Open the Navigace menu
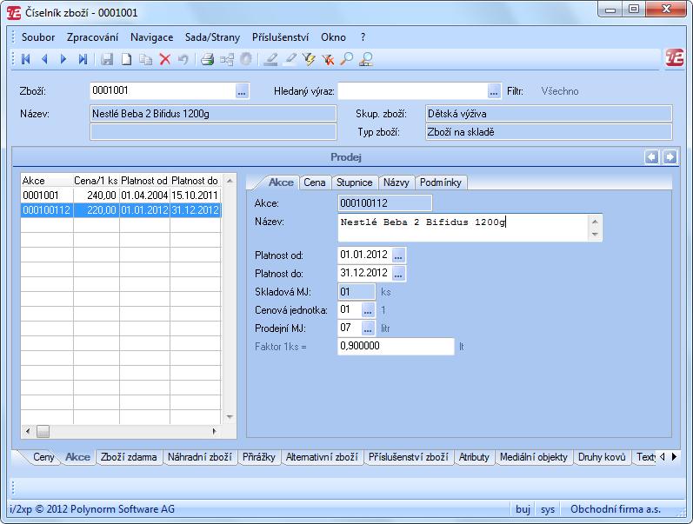Viewport: 693px width, 524px height. click(x=151, y=37)
